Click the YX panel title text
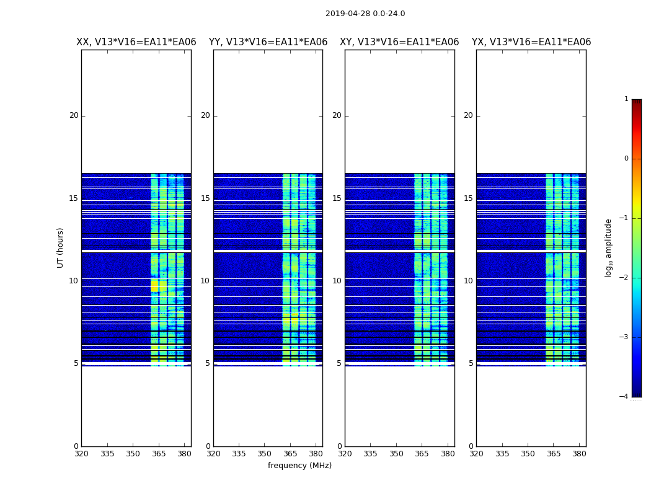 [531, 42]
